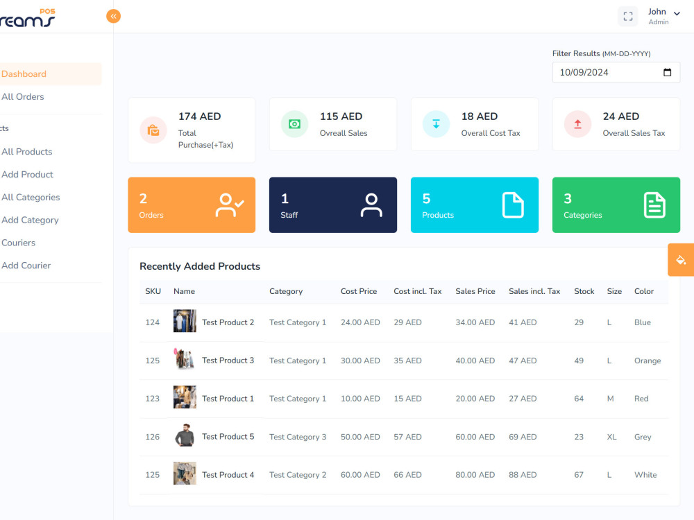Click the Filter Results date field
This screenshot has width=694, height=520.
(x=616, y=73)
